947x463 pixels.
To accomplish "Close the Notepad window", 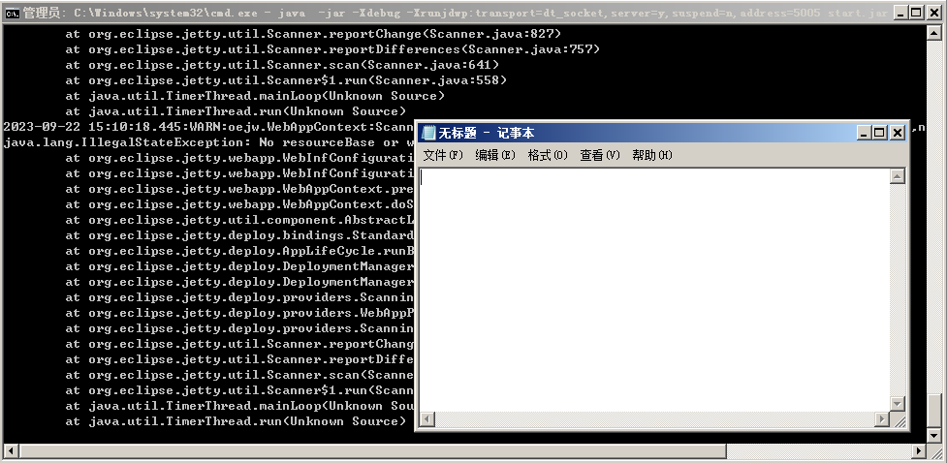I will [898, 133].
